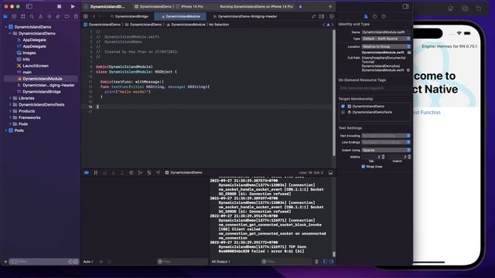
Task: Toggle the variables view pane button
Action: tap(325, 262)
